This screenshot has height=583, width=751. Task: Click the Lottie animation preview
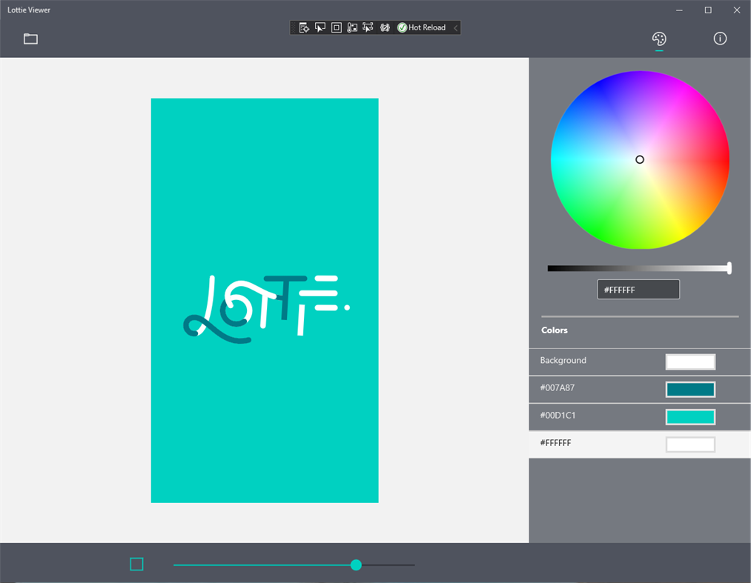[x=265, y=301]
